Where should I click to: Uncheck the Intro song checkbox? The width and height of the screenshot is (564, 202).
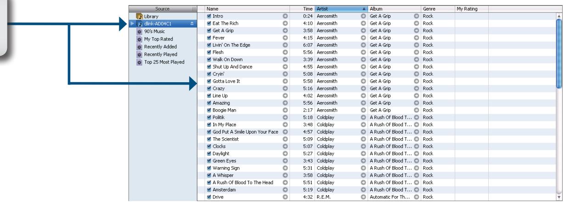209,16
